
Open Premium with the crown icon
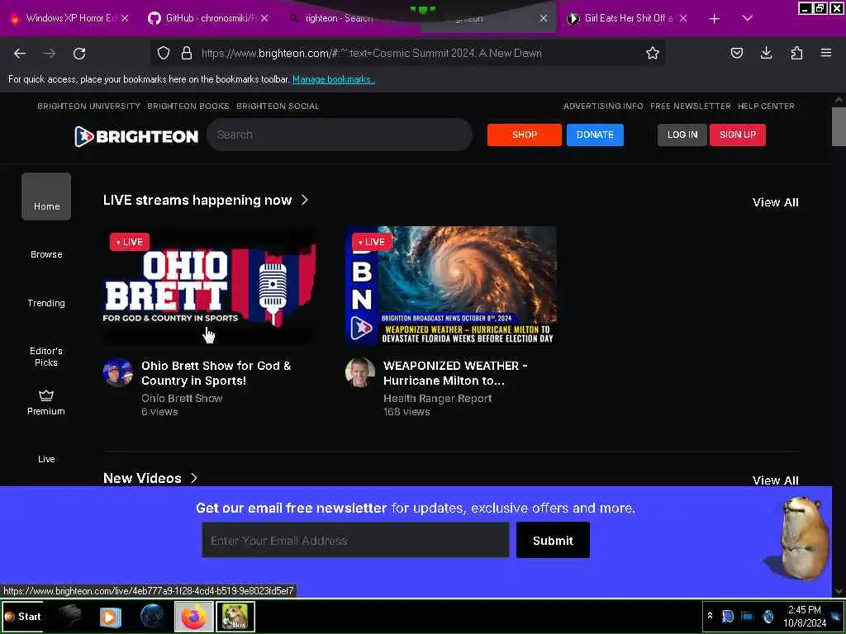[46, 403]
